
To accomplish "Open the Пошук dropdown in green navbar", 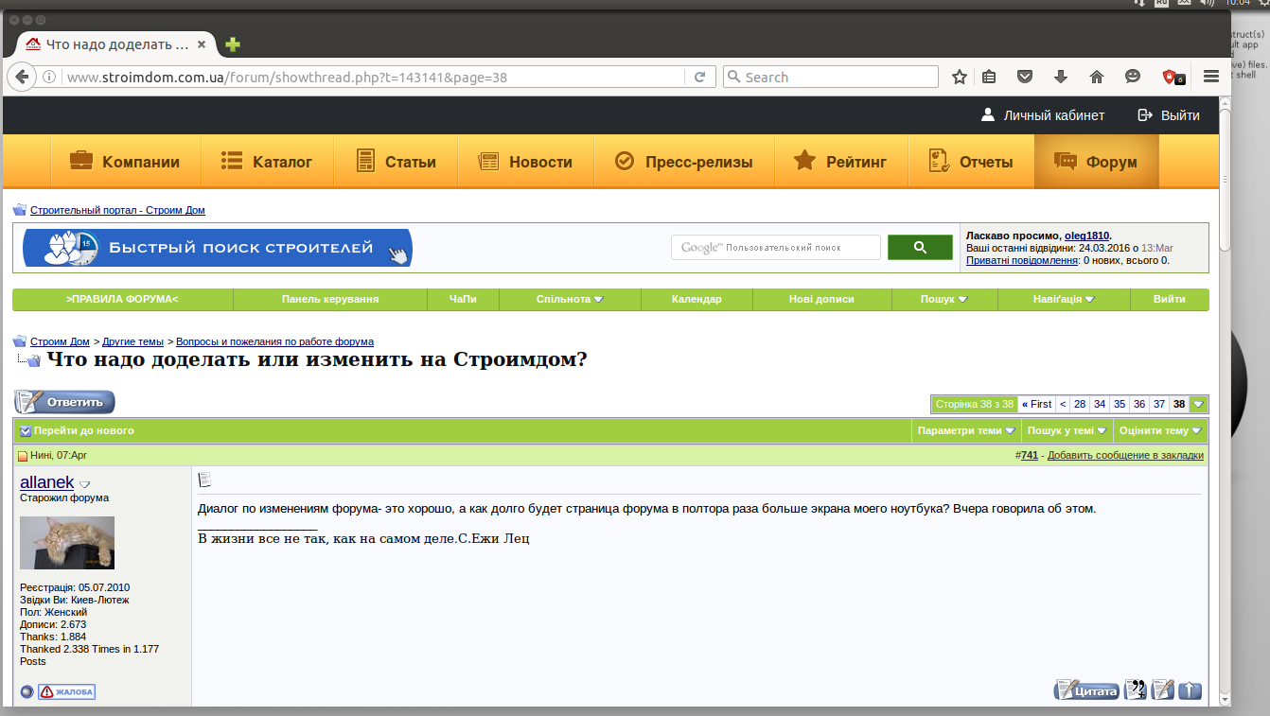I will (x=944, y=299).
